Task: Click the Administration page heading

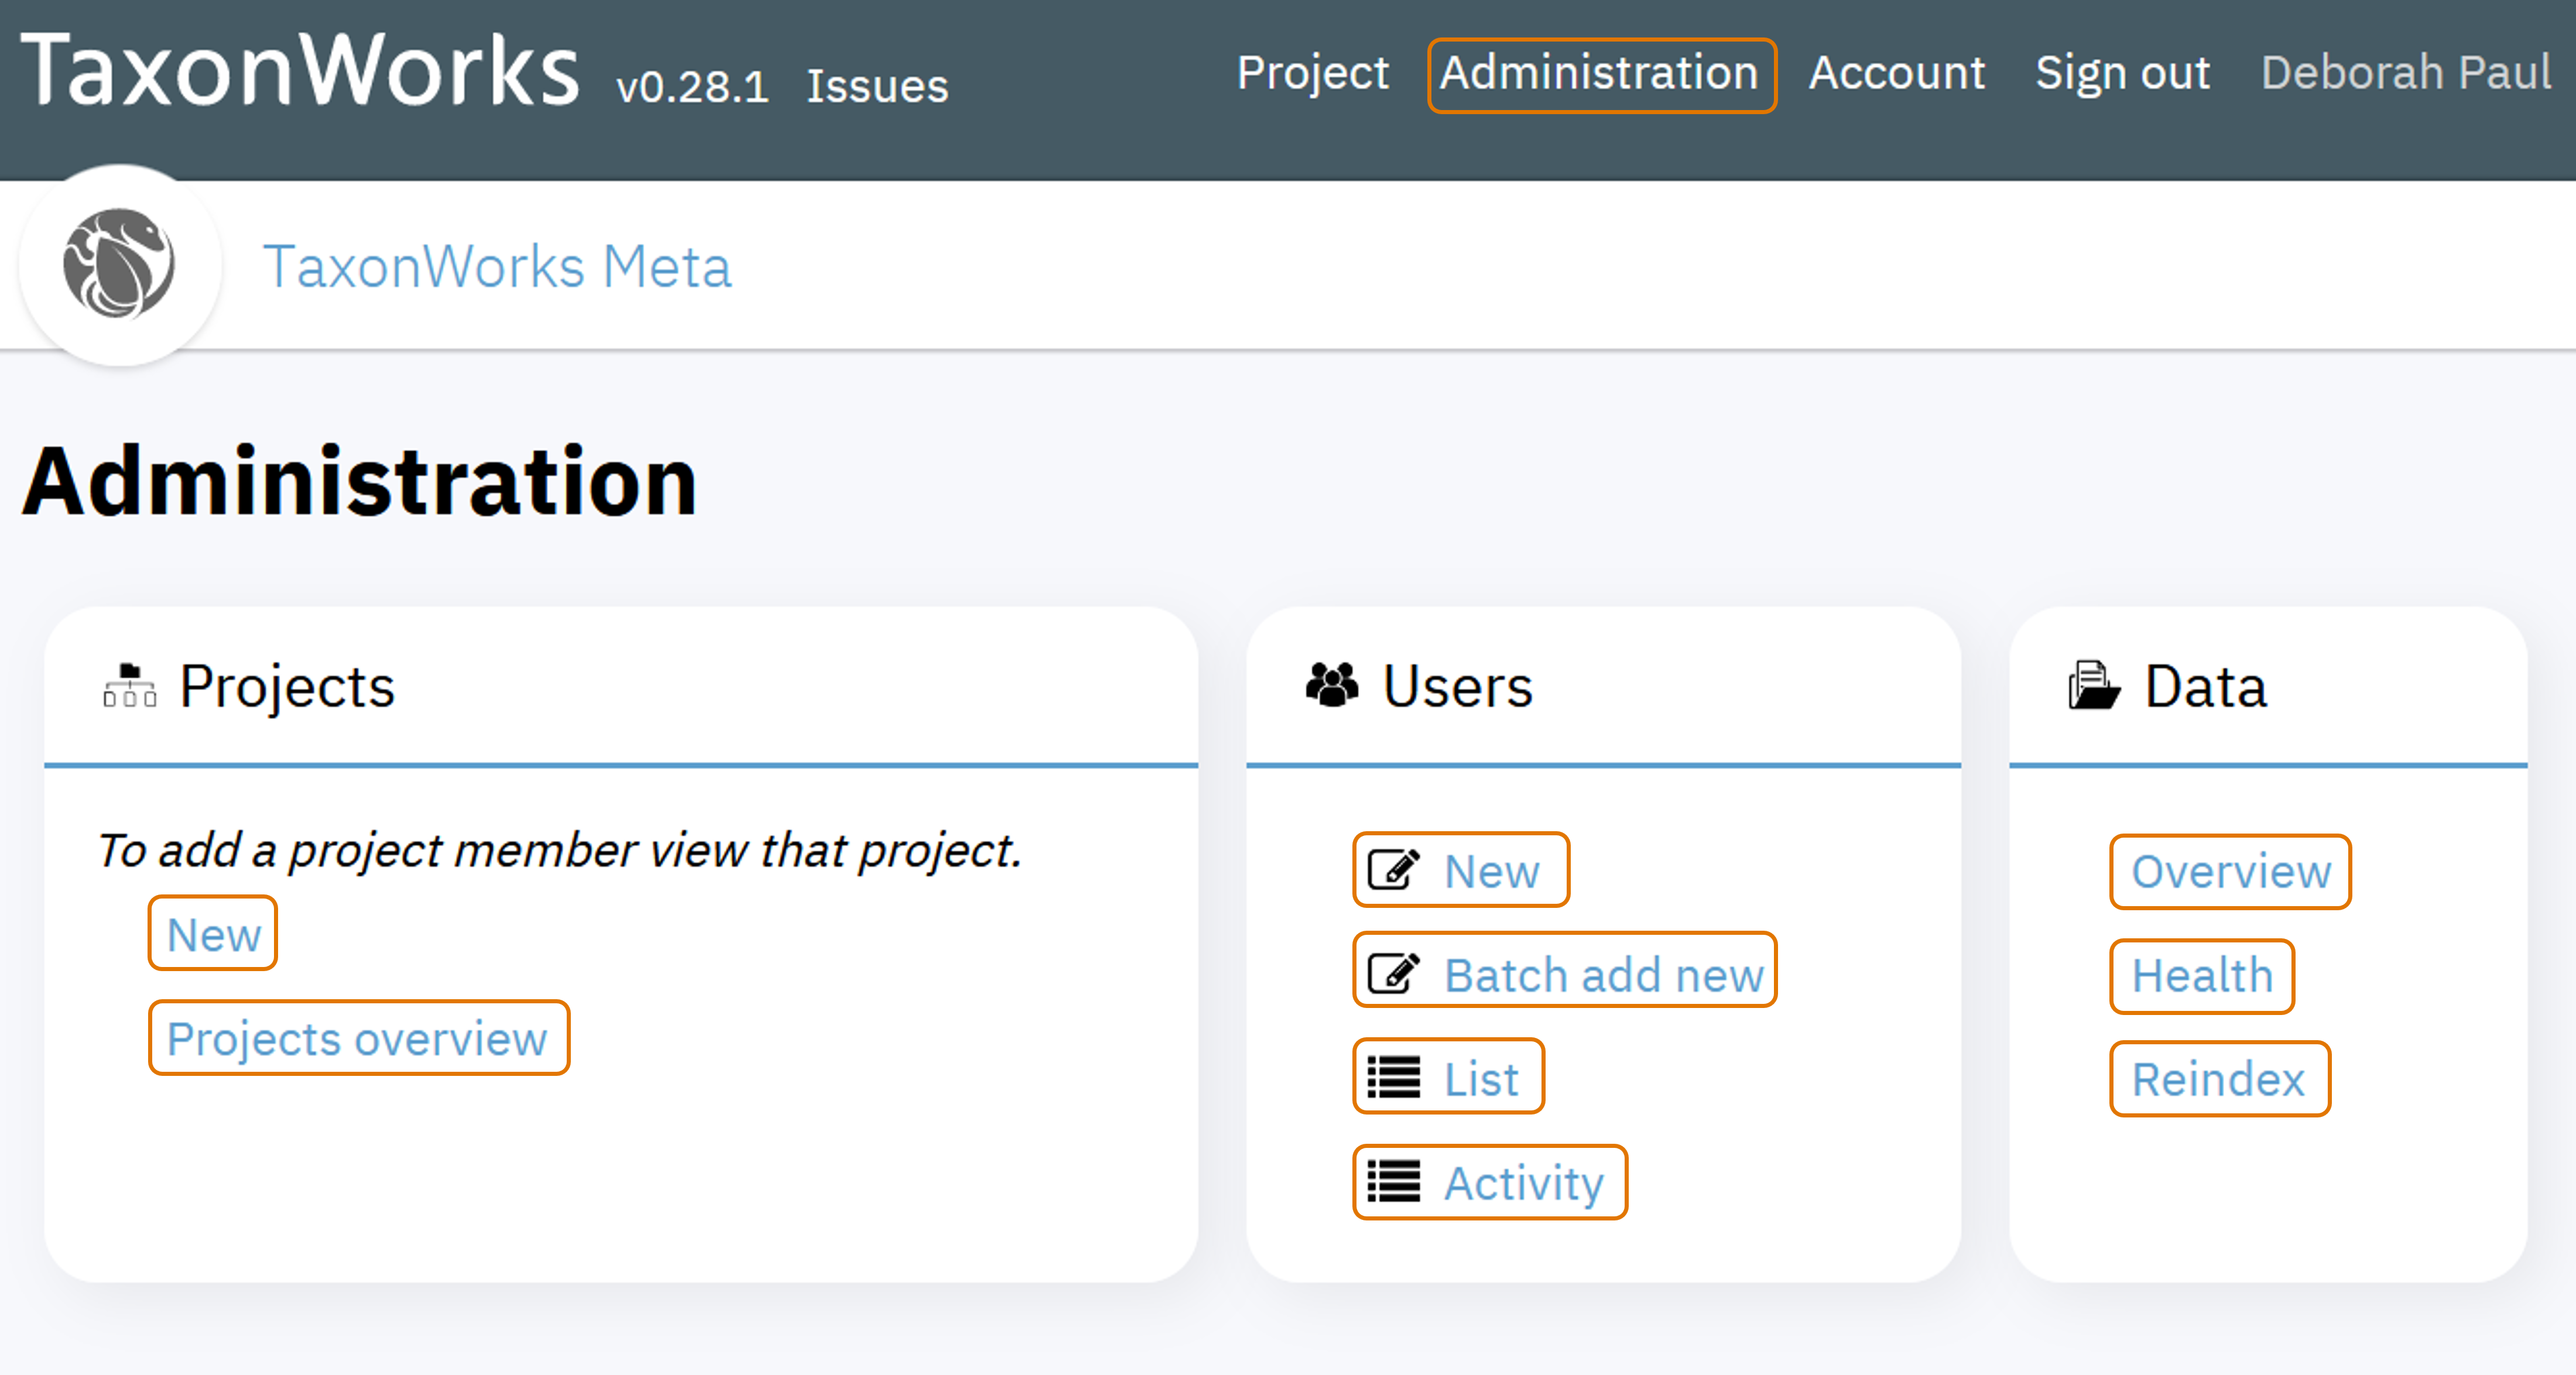Action: point(359,481)
